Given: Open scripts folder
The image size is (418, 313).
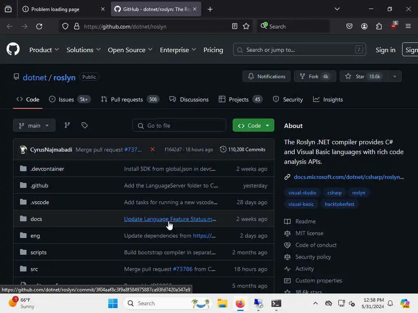Looking at the screenshot, I should (38, 252).
